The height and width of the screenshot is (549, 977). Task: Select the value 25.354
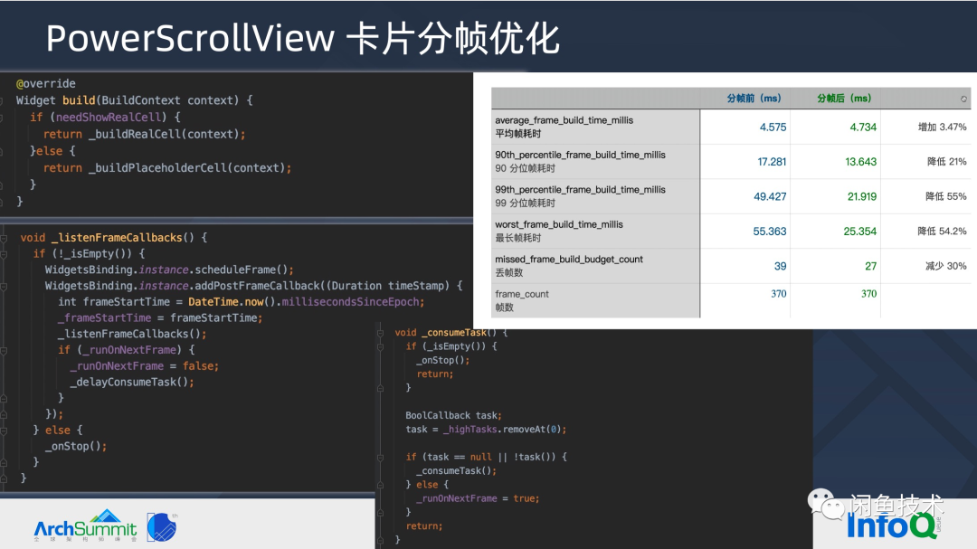(860, 232)
